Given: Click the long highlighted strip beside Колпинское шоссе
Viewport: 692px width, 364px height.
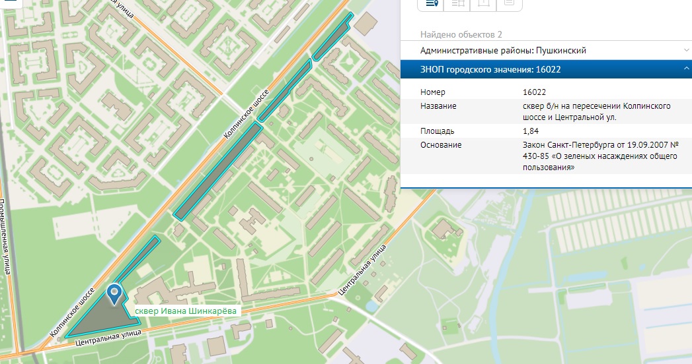Looking at the screenshot, I should [218, 170].
